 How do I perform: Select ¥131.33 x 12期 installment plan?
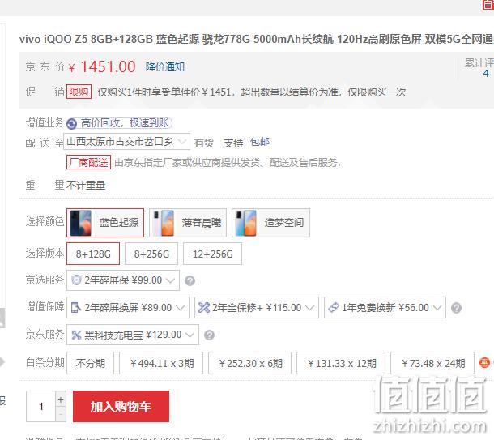(x=341, y=363)
